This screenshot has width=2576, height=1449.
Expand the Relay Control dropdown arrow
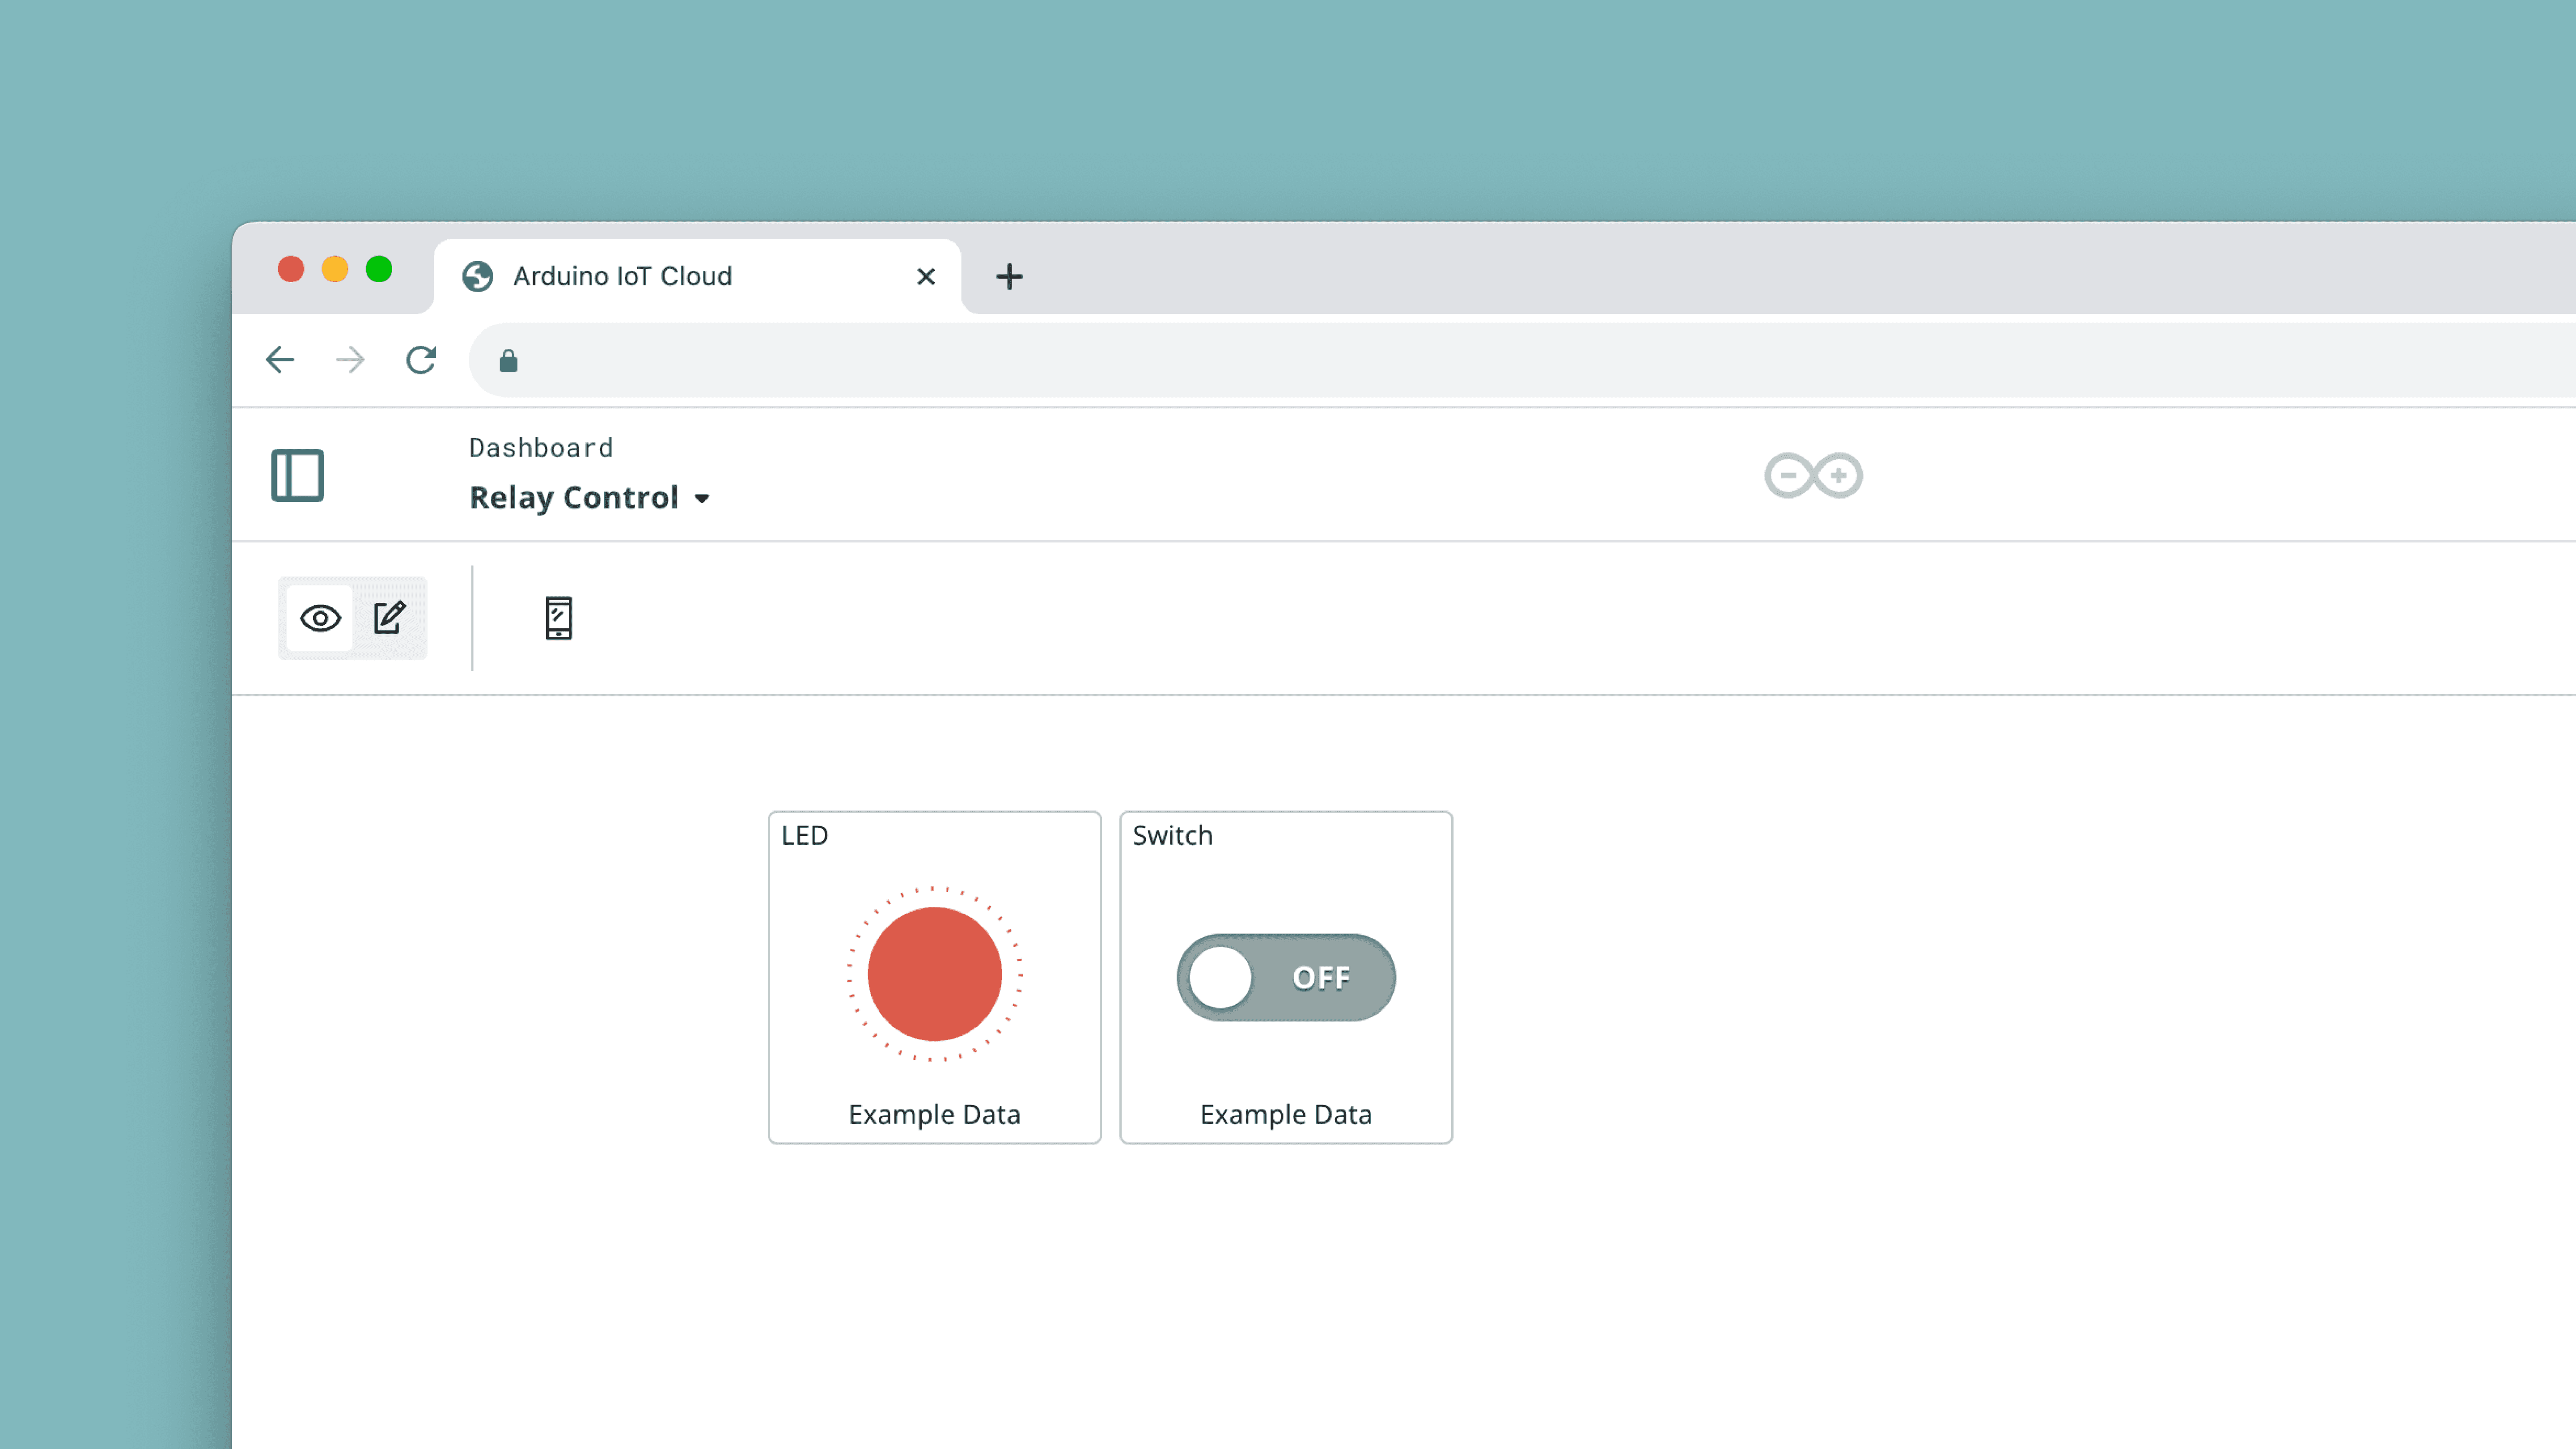[x=702, y=499]
